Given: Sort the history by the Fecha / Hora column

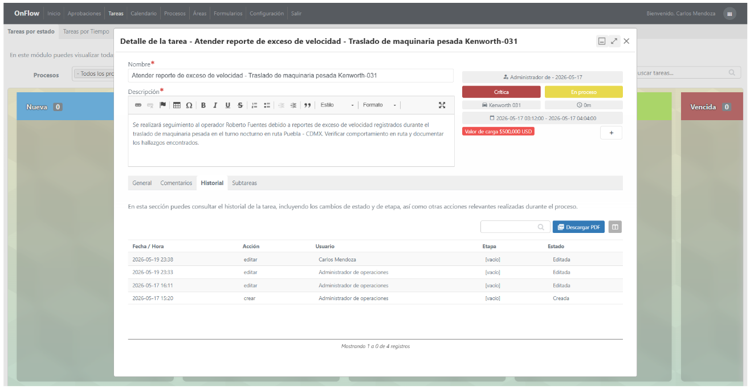Looking at the screenshot, I should (148, 246).
